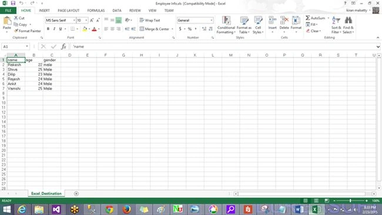Open the kiran malsetty account menu
This screenshot has width=382, height=215.
coord(358,10)
